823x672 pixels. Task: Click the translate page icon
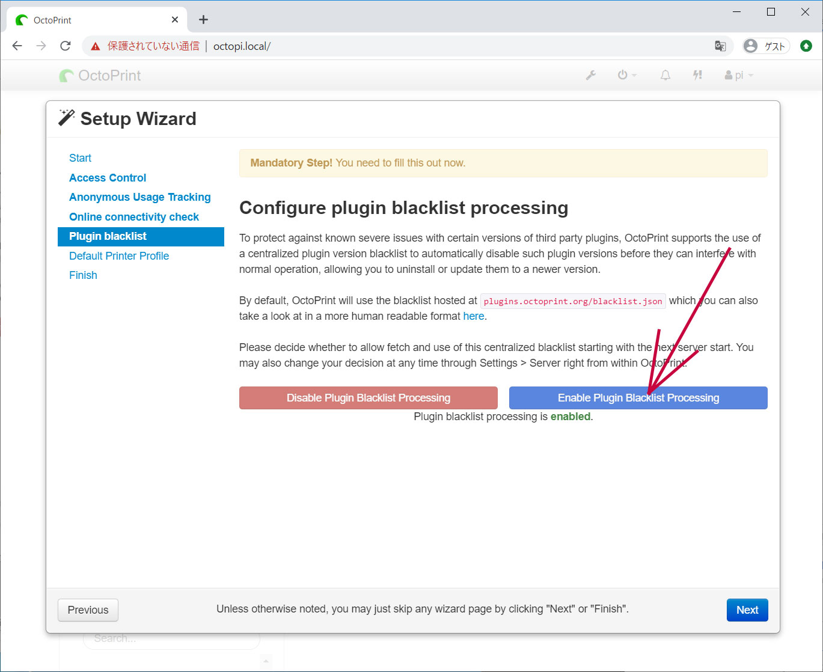720,46
